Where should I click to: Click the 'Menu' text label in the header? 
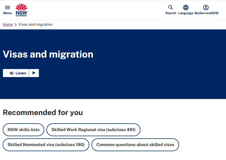pos(8,13)
